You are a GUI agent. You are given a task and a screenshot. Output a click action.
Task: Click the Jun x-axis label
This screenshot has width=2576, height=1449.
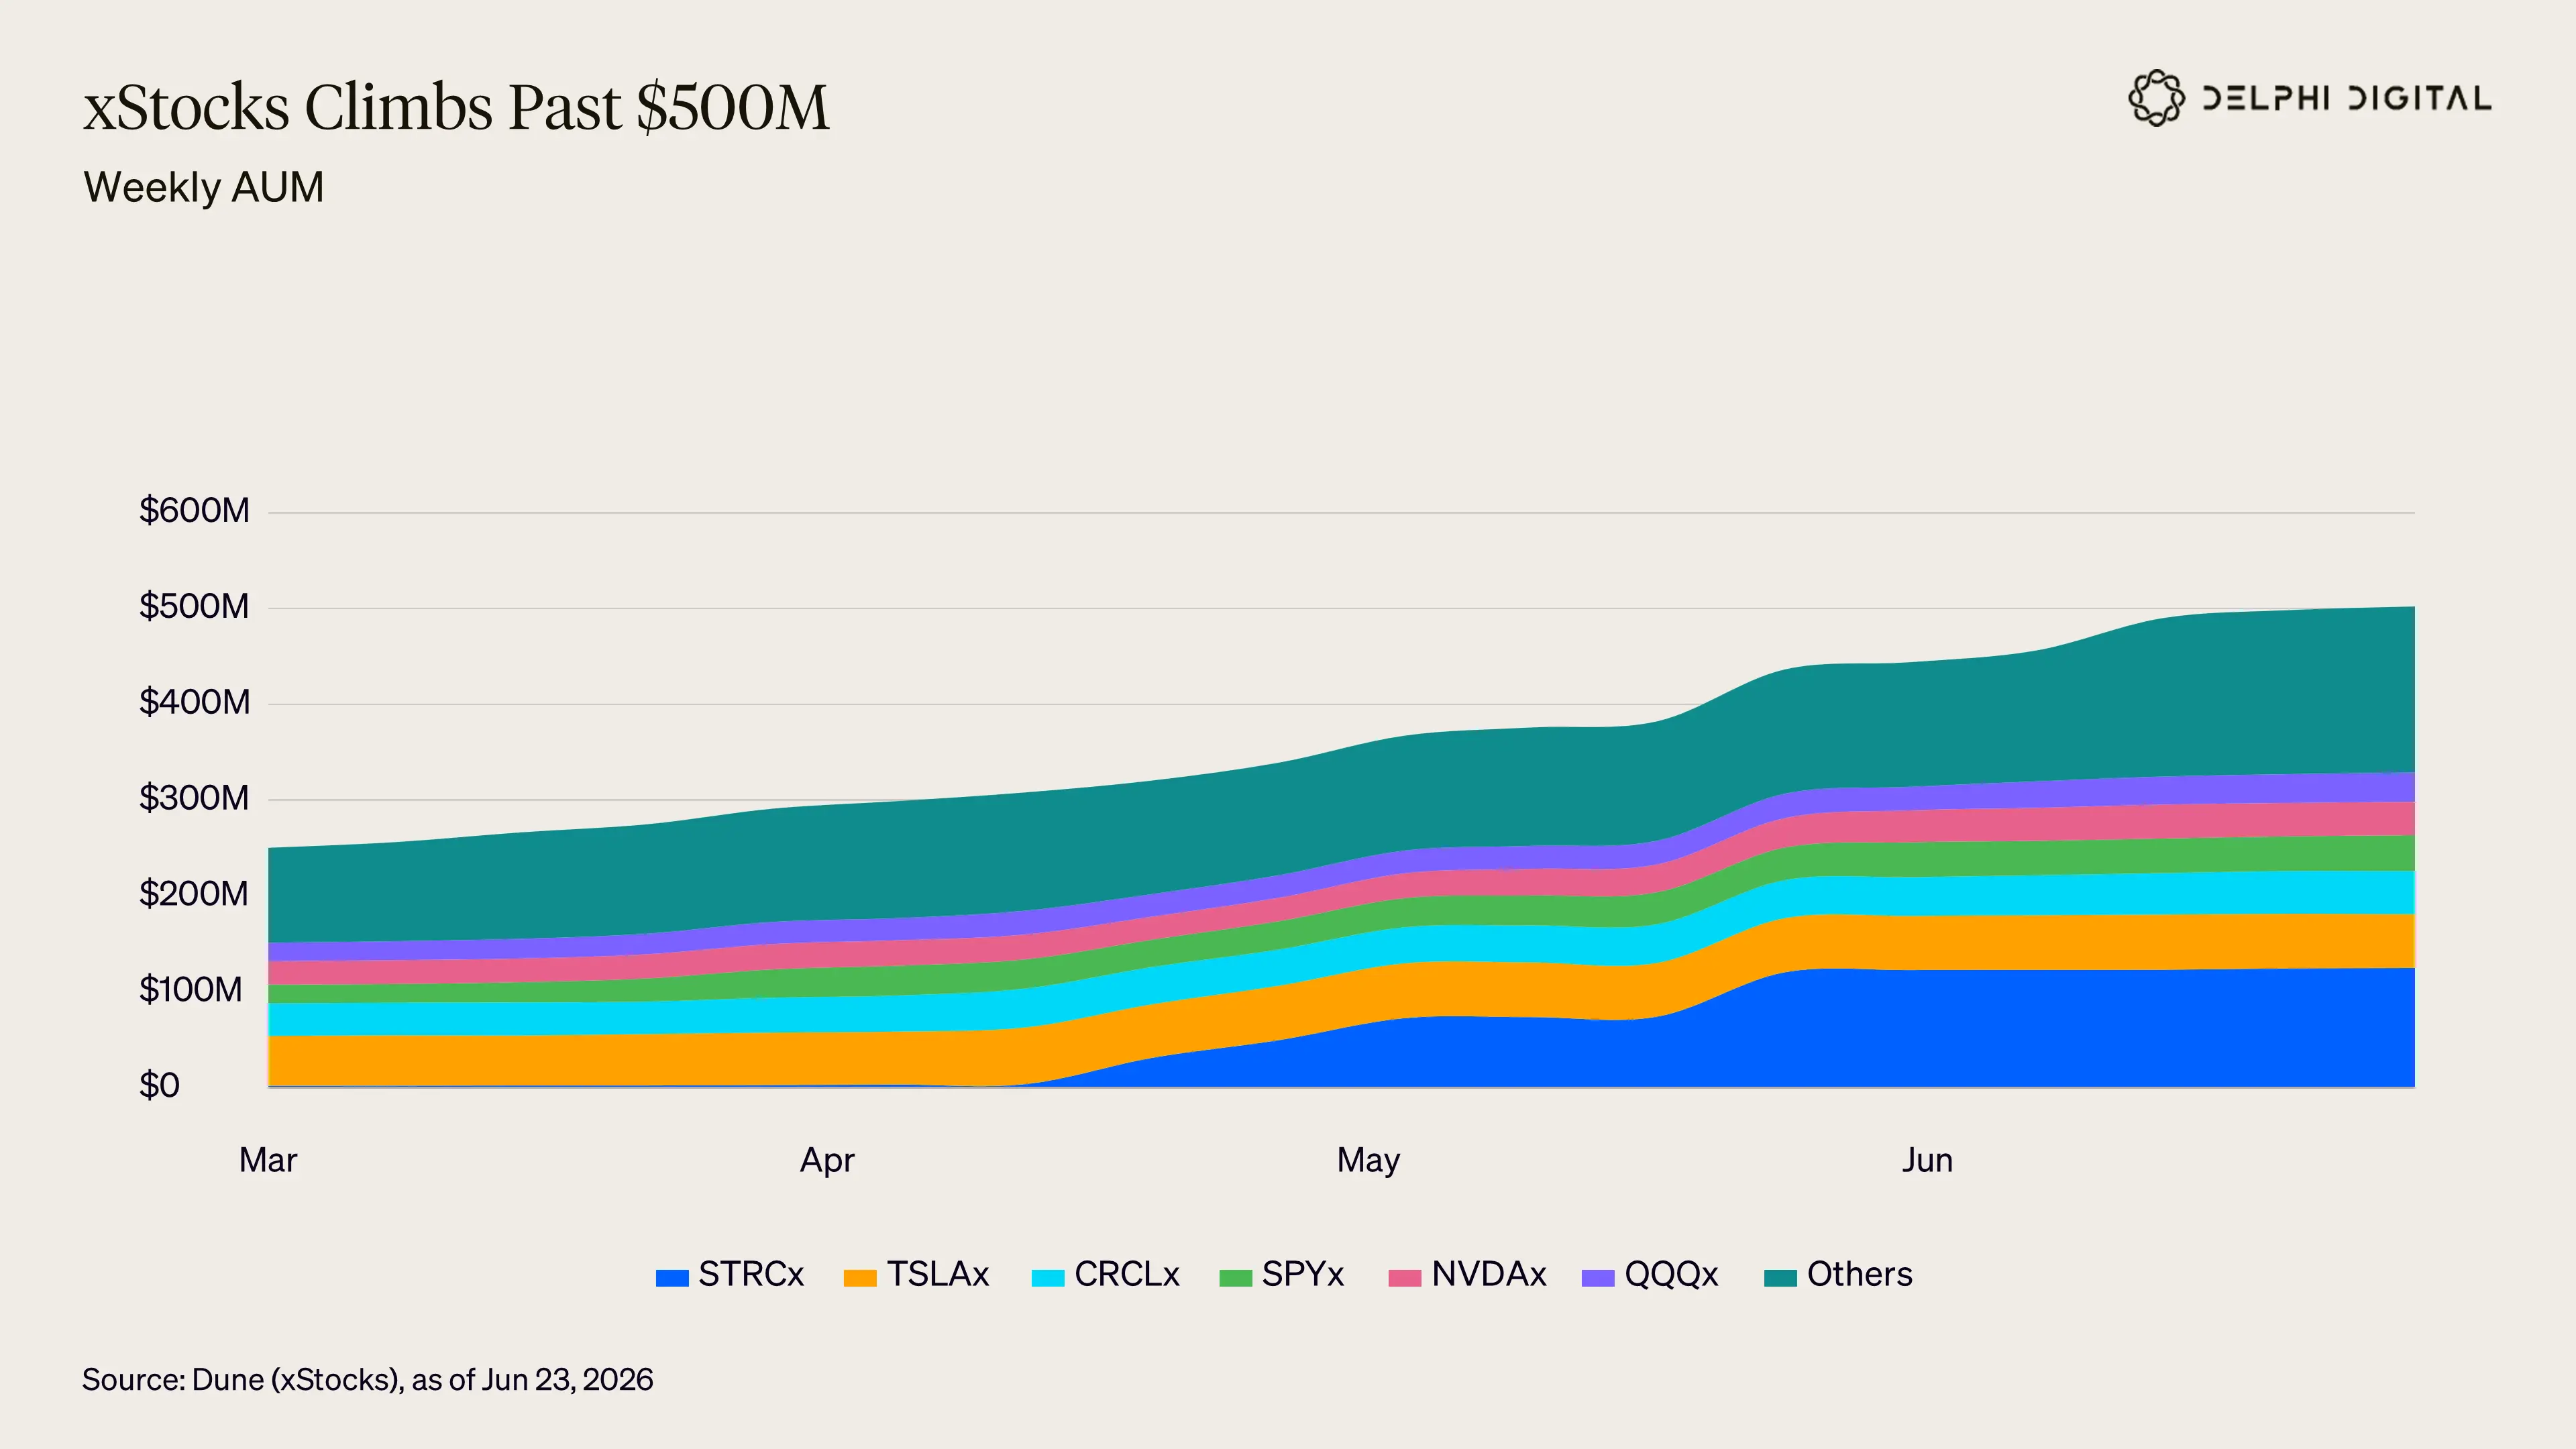(x=1927, y=1160)
